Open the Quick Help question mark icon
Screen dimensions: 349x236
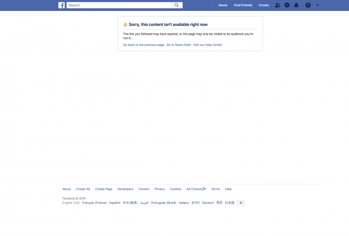tap(308, 5)
